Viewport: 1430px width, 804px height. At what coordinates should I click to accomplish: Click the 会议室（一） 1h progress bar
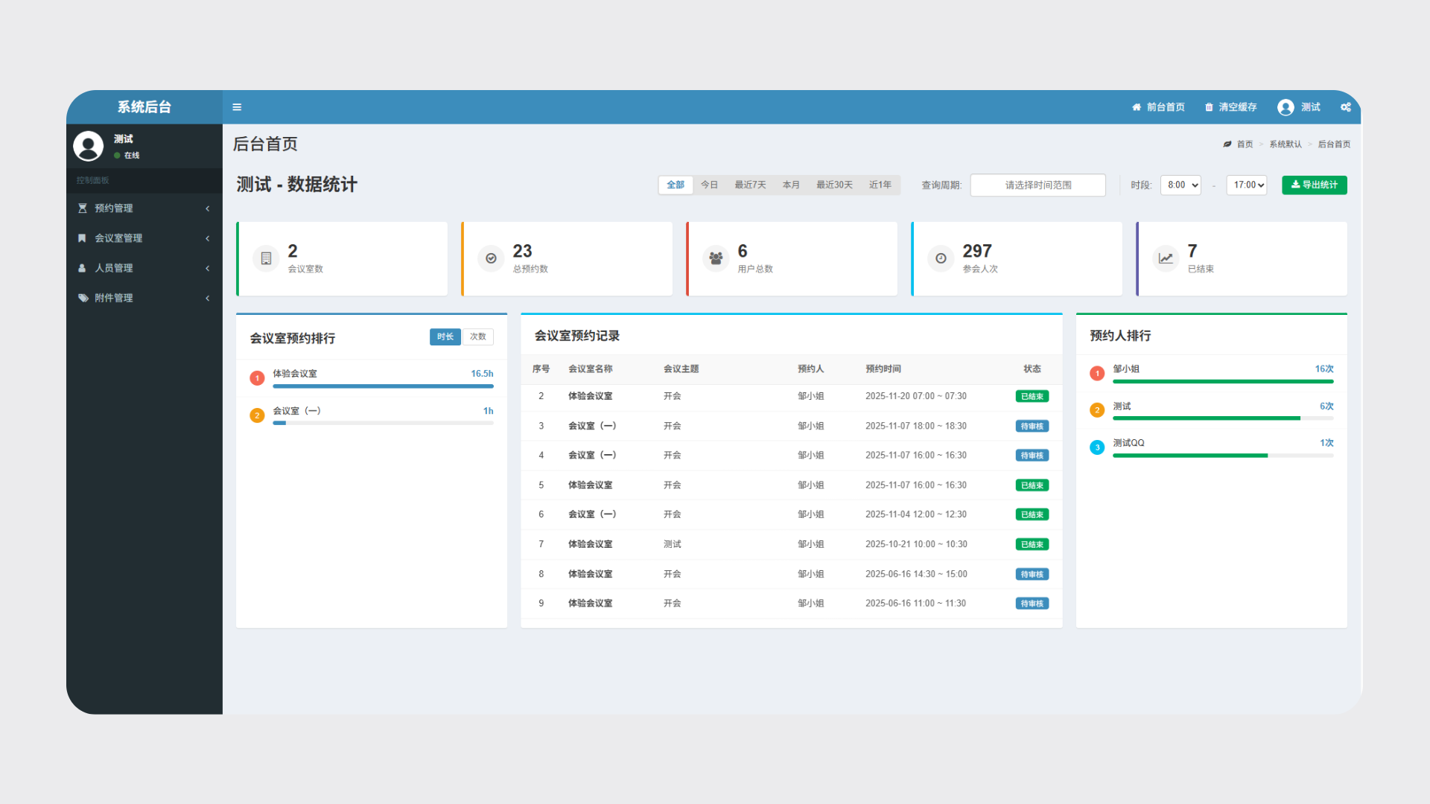(x=383, y=423)
